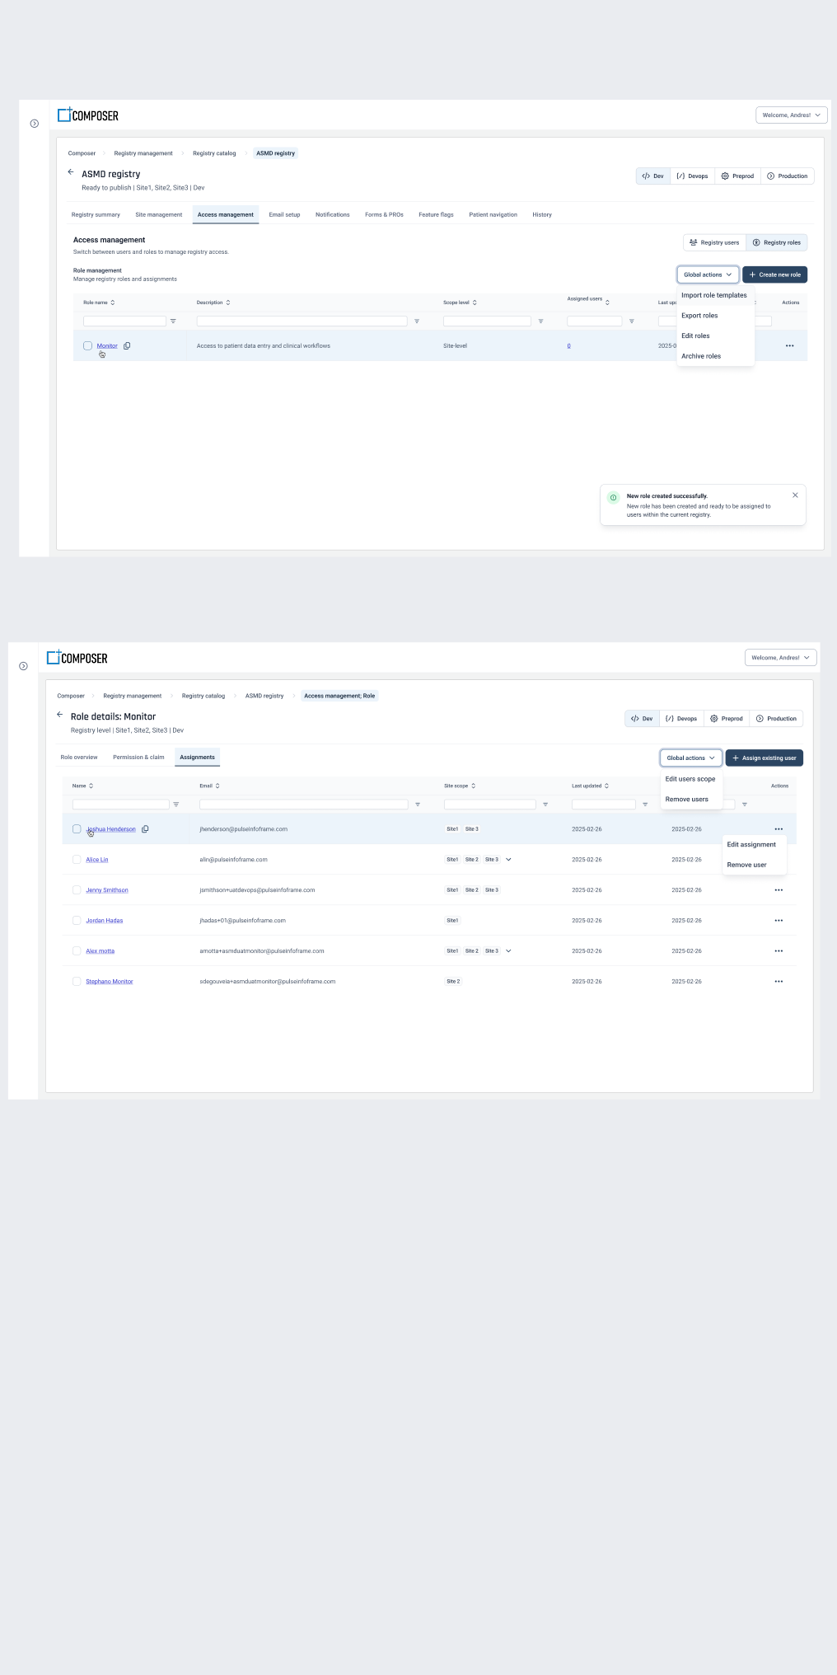
Task: Choose Export roles from menu
Action: click(x=714, y=316)
